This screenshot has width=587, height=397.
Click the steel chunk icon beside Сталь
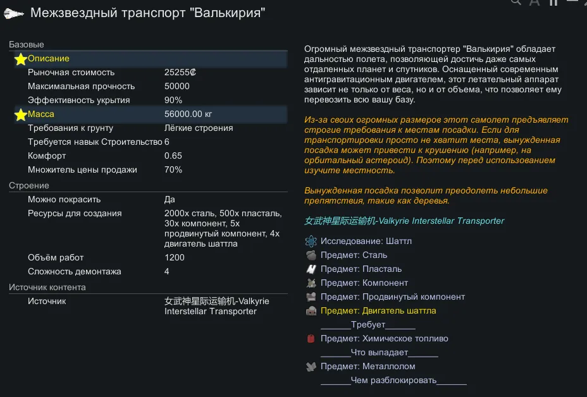click(311, 255)
